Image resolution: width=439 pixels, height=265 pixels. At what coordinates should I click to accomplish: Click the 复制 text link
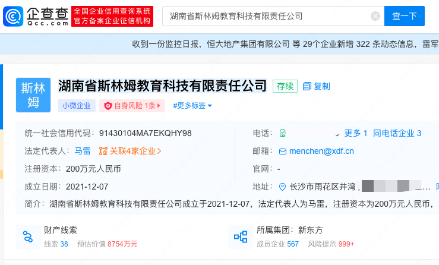click(x=322, y=86)
